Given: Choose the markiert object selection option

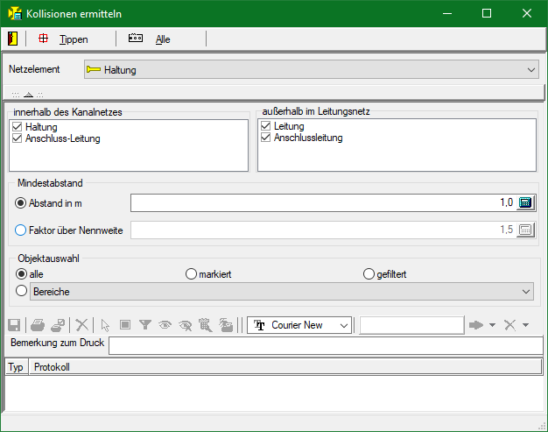Looking at the screenshot, I should click(x=191, y=274).
